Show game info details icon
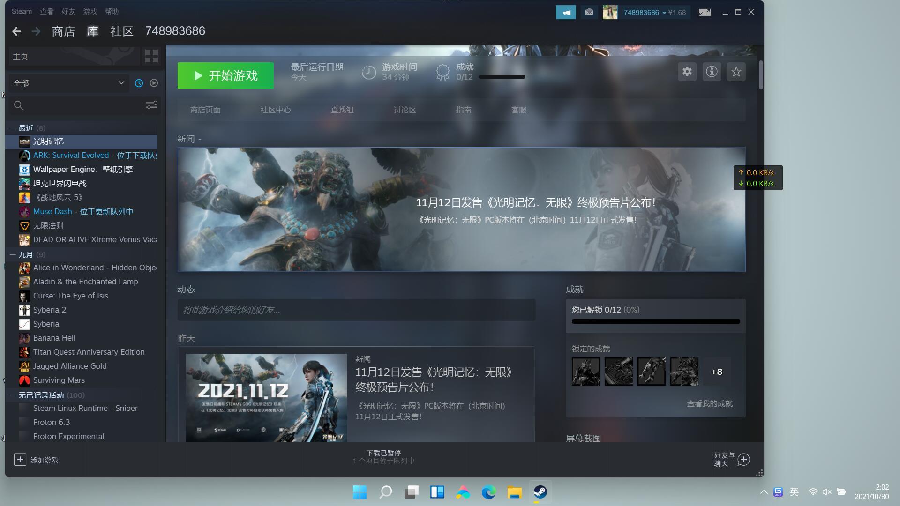The height and width of the screenshot is (506, 900). [x=712, y=72]
